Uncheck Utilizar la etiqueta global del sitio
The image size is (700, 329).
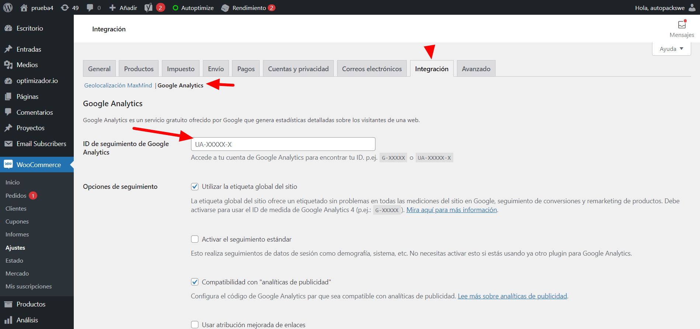(x=195, y=187)
